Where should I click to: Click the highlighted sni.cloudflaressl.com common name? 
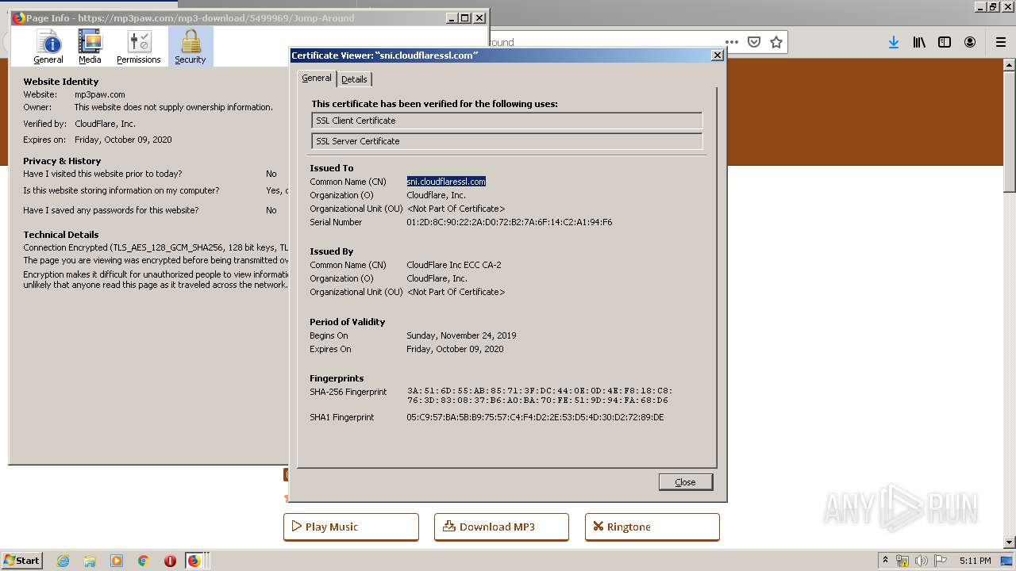pos(446,182)
